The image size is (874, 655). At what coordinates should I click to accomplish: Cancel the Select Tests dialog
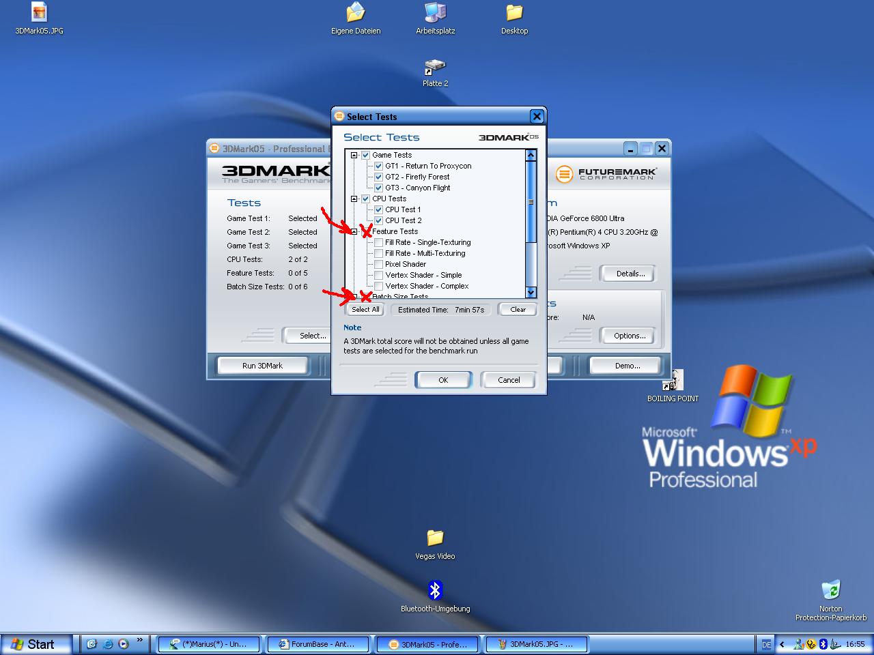tap(509, 380)
